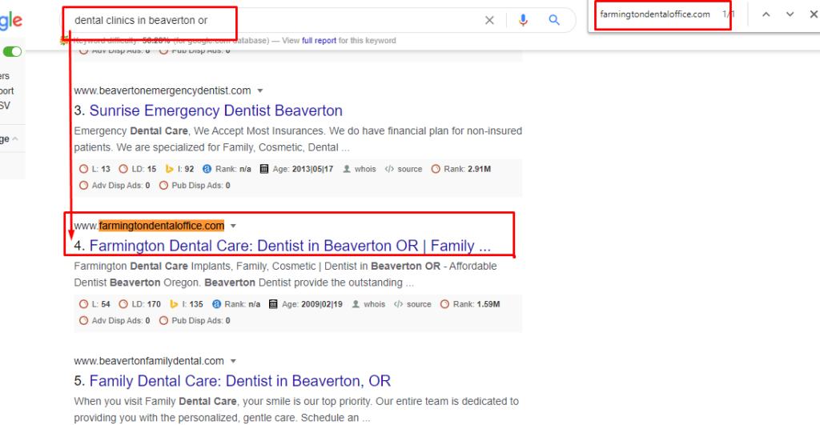
Task: Click Alexa Rank icon in Sunrise Emergency result bar
Action: pos(207,169)
